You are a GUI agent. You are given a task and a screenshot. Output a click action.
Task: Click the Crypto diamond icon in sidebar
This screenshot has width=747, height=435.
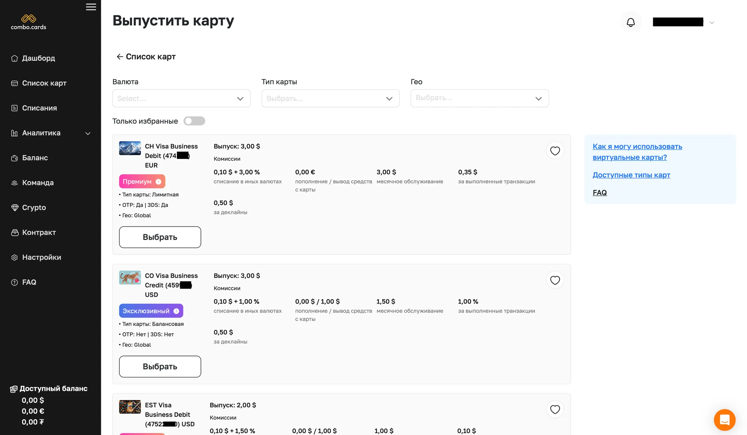click(x=15, y=208)
